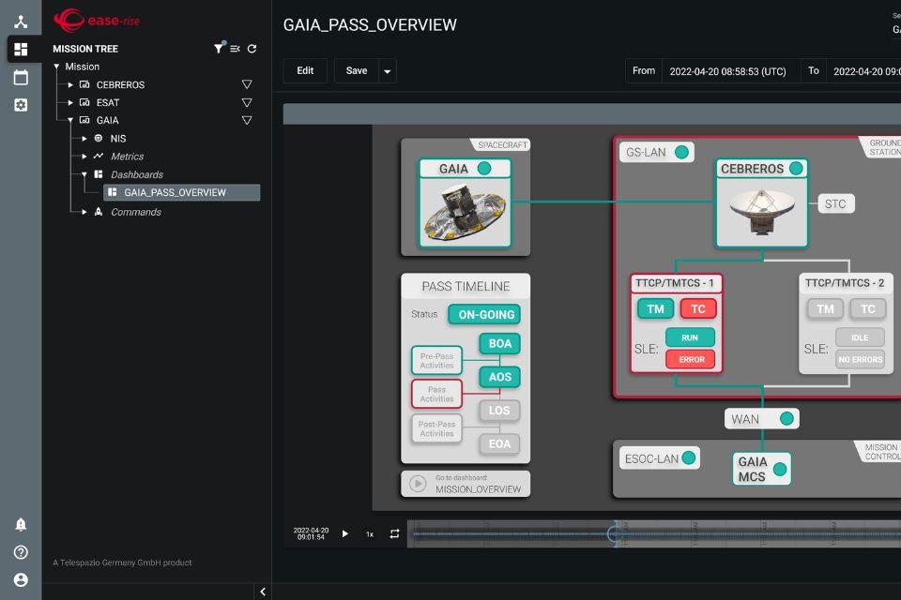Image resolution: width=901 pixels, height=600 pixels.
Task: Click the Pass Activities box
Action: coord(436,394)
